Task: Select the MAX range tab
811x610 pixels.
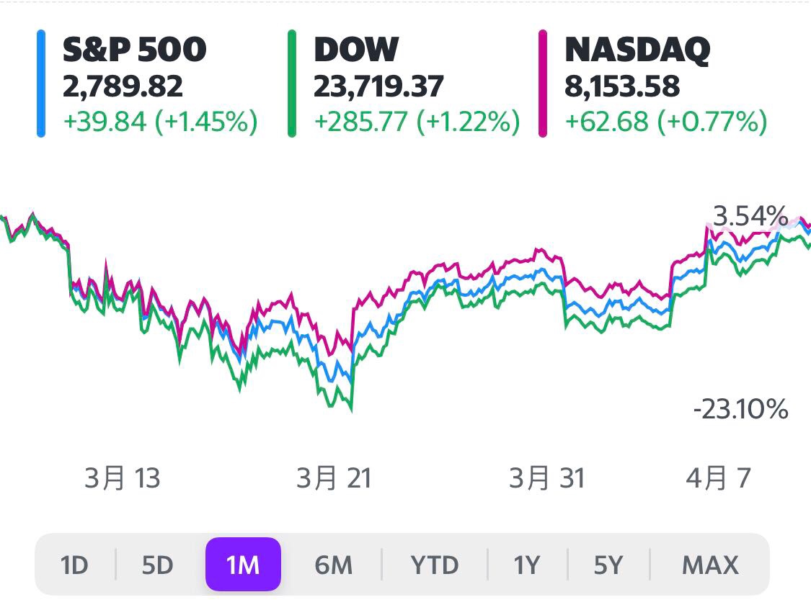Action: [x=710, y=565]
